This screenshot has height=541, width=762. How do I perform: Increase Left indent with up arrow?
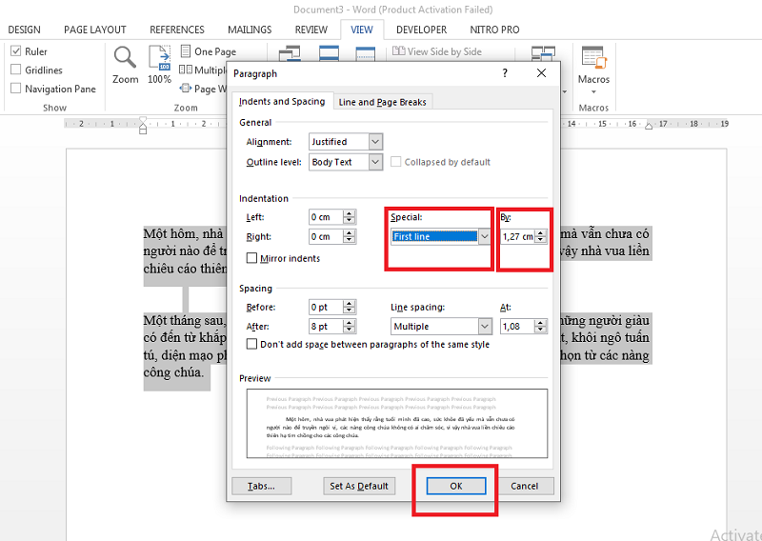[x=349, y=213]
